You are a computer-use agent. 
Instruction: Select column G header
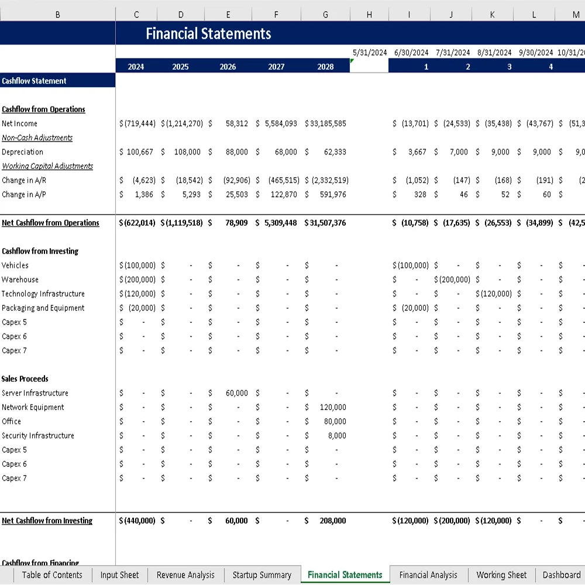click(325, 14)
